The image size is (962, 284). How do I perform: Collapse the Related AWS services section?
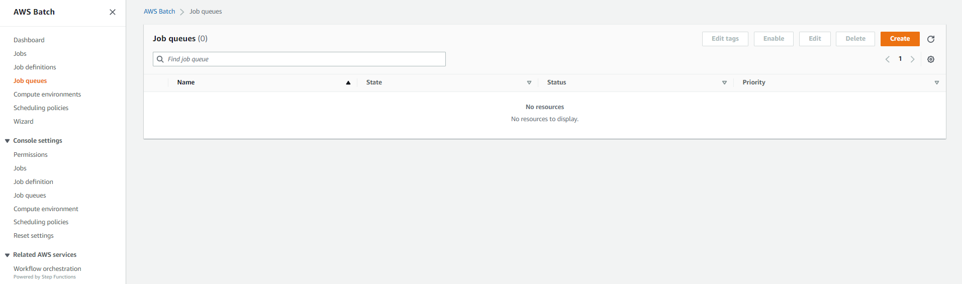pyautogui.click(x=7, y=255)
